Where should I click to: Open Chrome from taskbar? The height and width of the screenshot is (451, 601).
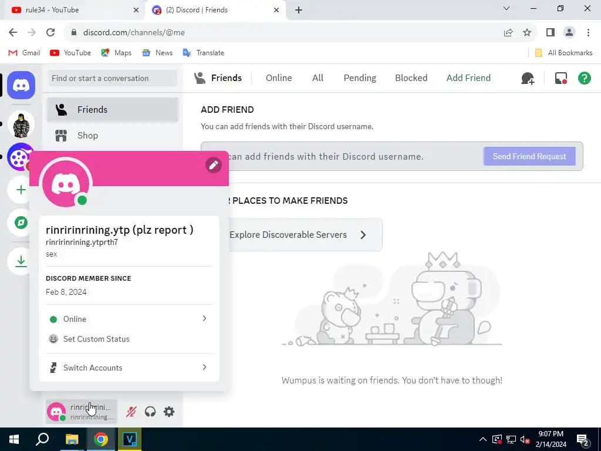coord(101,439)
